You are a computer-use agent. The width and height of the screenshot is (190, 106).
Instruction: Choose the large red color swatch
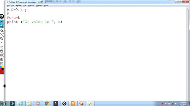[2, 72]
